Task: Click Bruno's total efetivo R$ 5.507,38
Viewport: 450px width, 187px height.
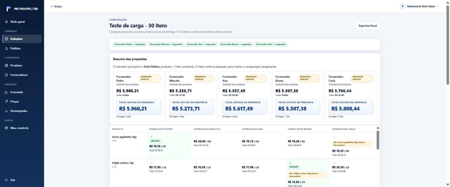Action: click(x=292, y=109)
